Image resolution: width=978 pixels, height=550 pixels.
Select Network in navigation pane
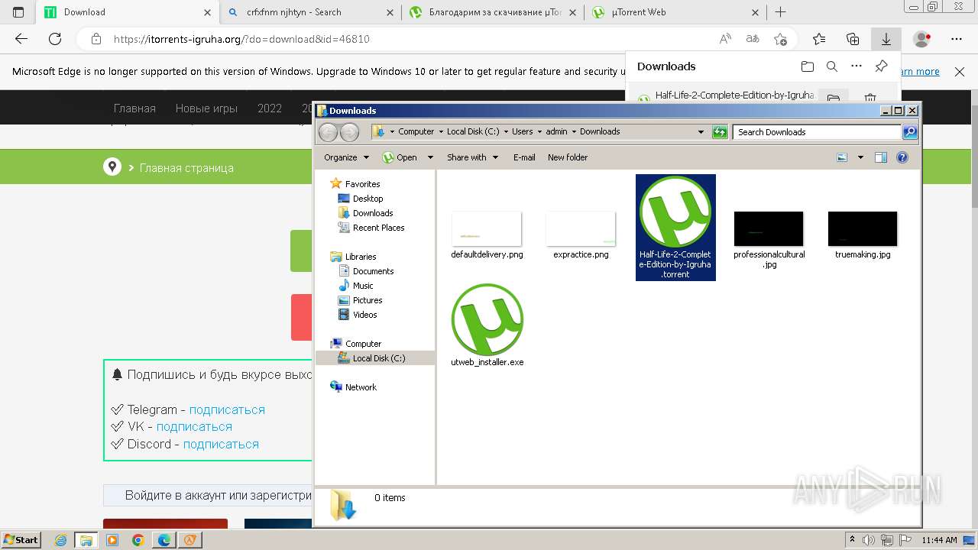(x=361, y=387)
